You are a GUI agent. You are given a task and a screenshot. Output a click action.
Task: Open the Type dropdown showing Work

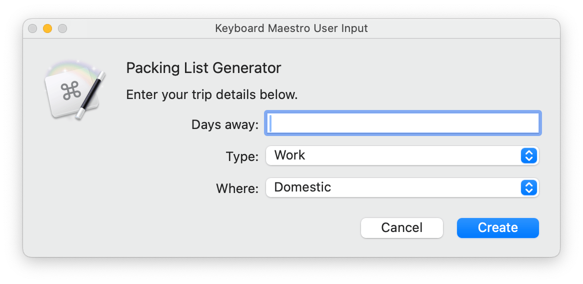(394, 155)
